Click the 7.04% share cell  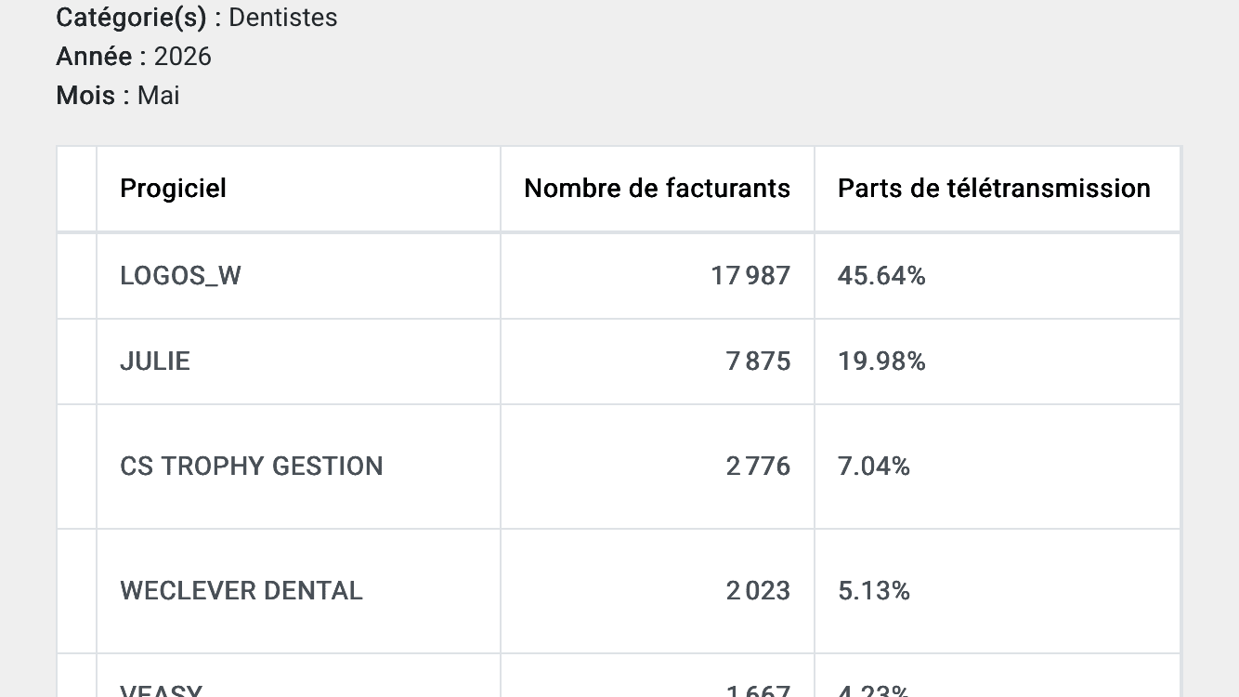tap(874, 467)
